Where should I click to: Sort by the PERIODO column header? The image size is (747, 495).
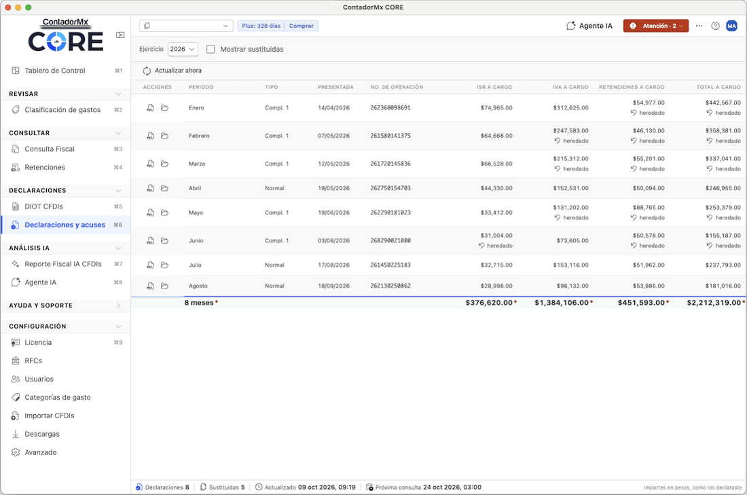(201, 87)
